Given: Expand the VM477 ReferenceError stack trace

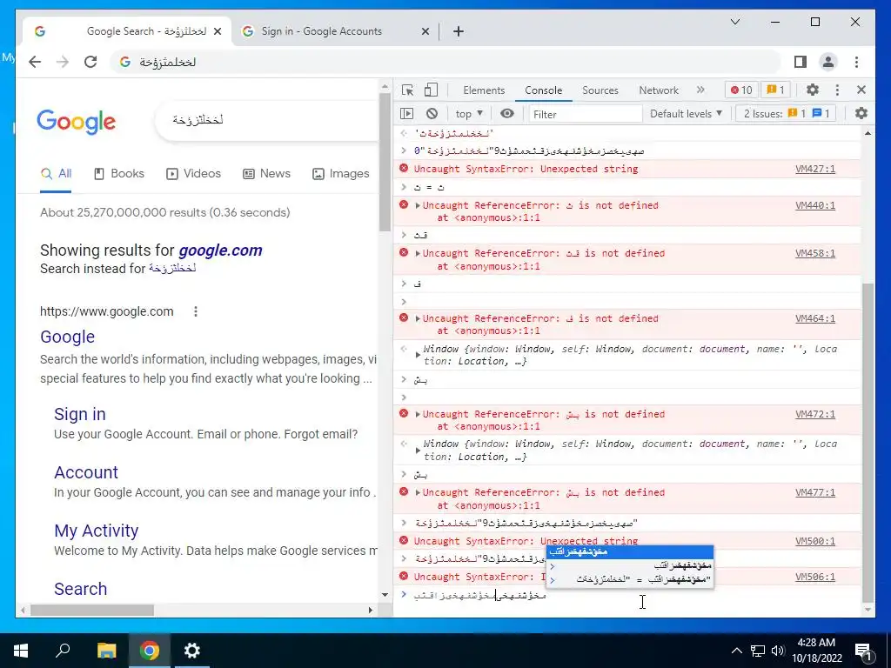Looking at the screenshot, I should pyautogui.click(x=418, y=492).
